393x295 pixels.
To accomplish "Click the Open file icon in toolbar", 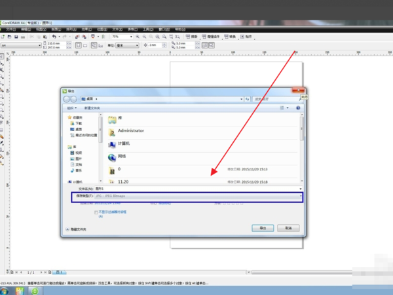I will click(9, 37).
